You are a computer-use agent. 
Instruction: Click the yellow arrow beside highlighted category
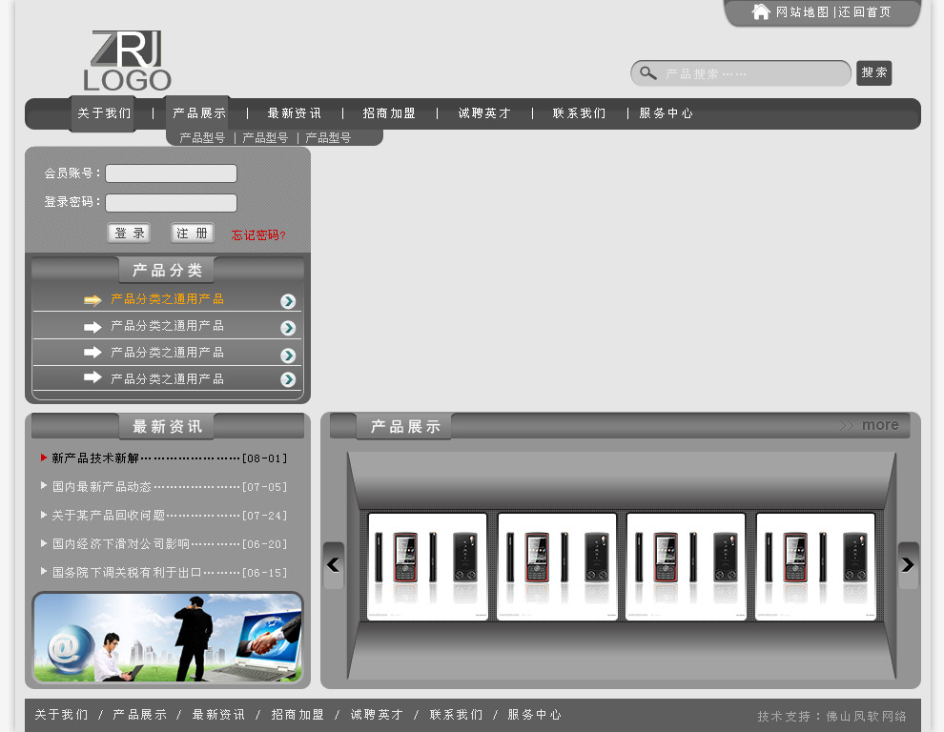tap(92, 300)
